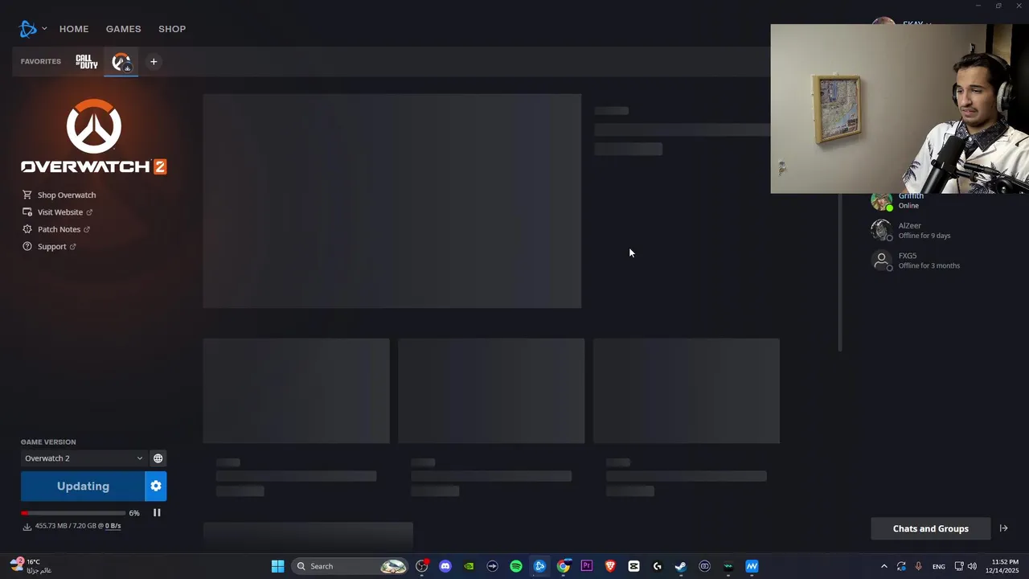Open FXG5's friend avatar
The width and height of the screenshot is (1029, 579).
(x=882, y=261)
